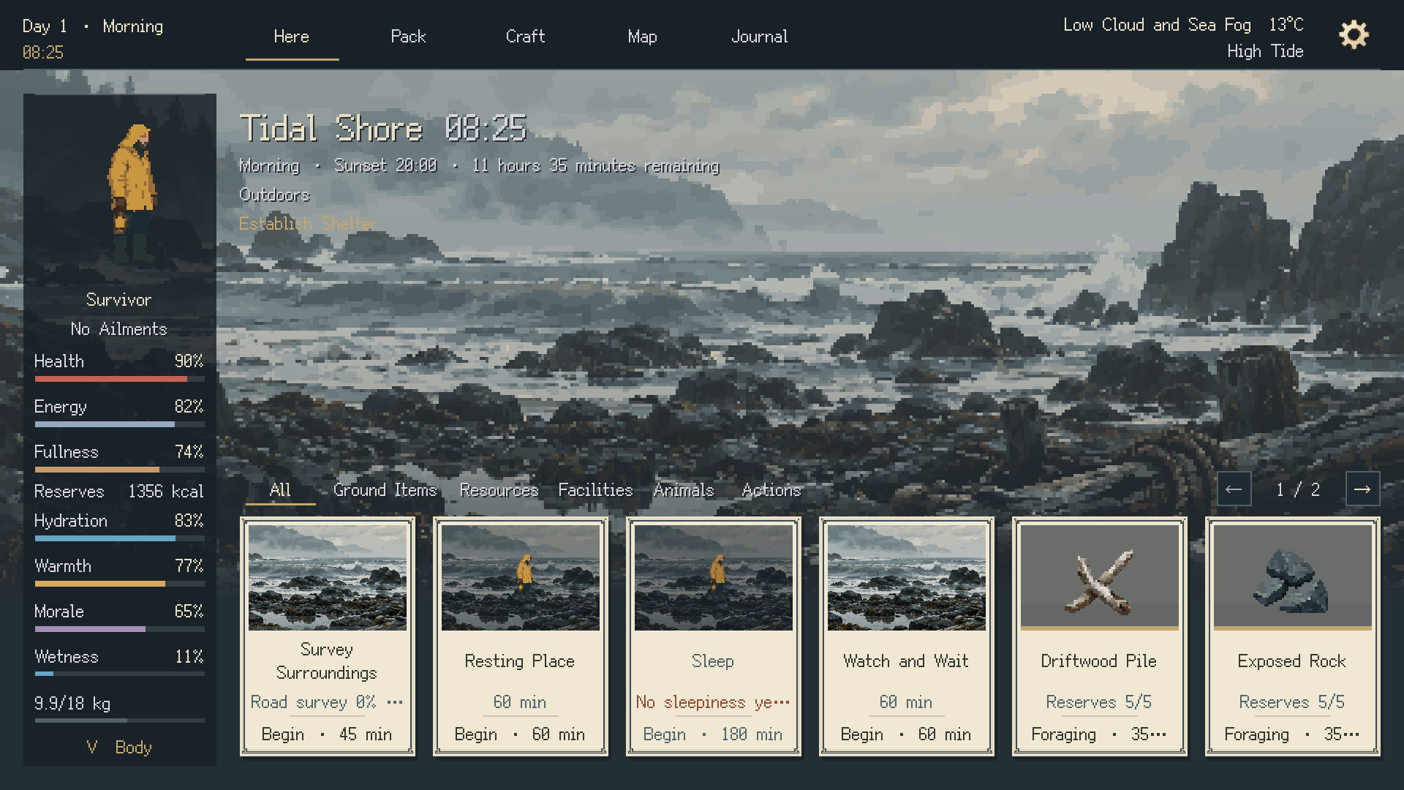Click the Health 90% bar

(119, 379)
